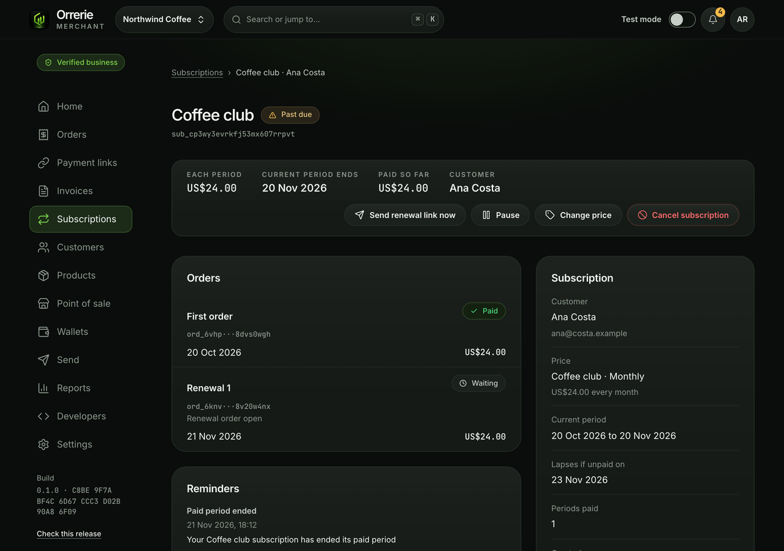Open the First order row

pos(346,331)
